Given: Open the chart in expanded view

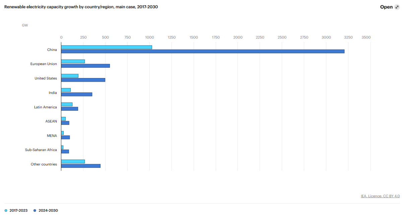Looking at the screenshot, I should coord(386,7).
